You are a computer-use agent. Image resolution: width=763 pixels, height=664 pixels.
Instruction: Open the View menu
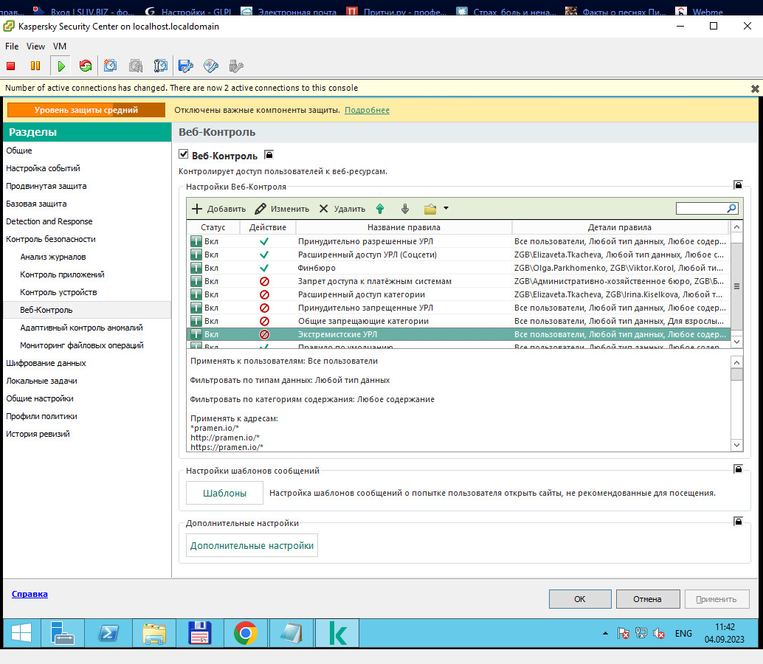(x=35, y=46)
